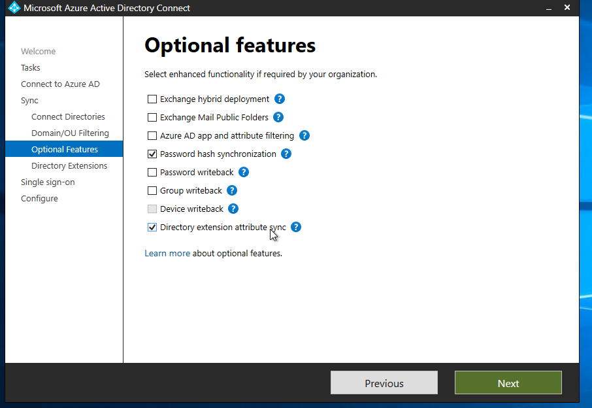The width and height of the screenshot is (592, 408).
Task: Click the 'Select enhanced functionality' description text
Action: [x=261, y=75]
